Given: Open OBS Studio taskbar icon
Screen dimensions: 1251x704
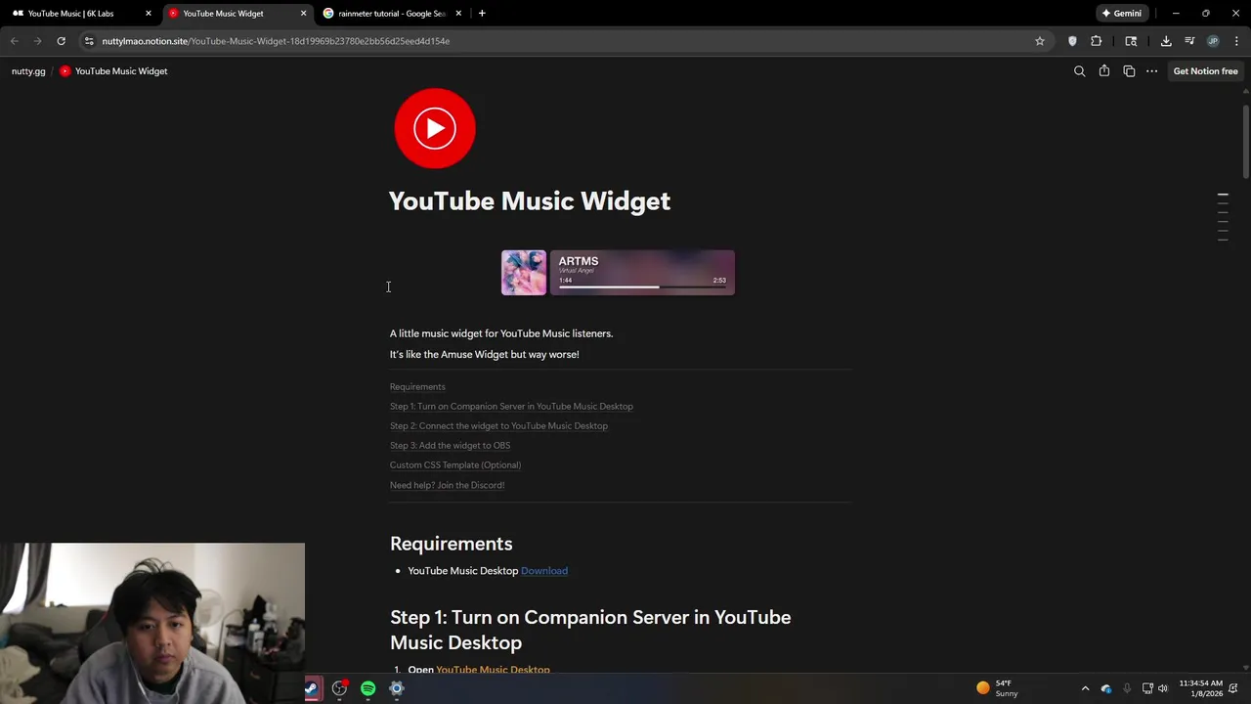Looking at the screenshot, I should point(339,688).
